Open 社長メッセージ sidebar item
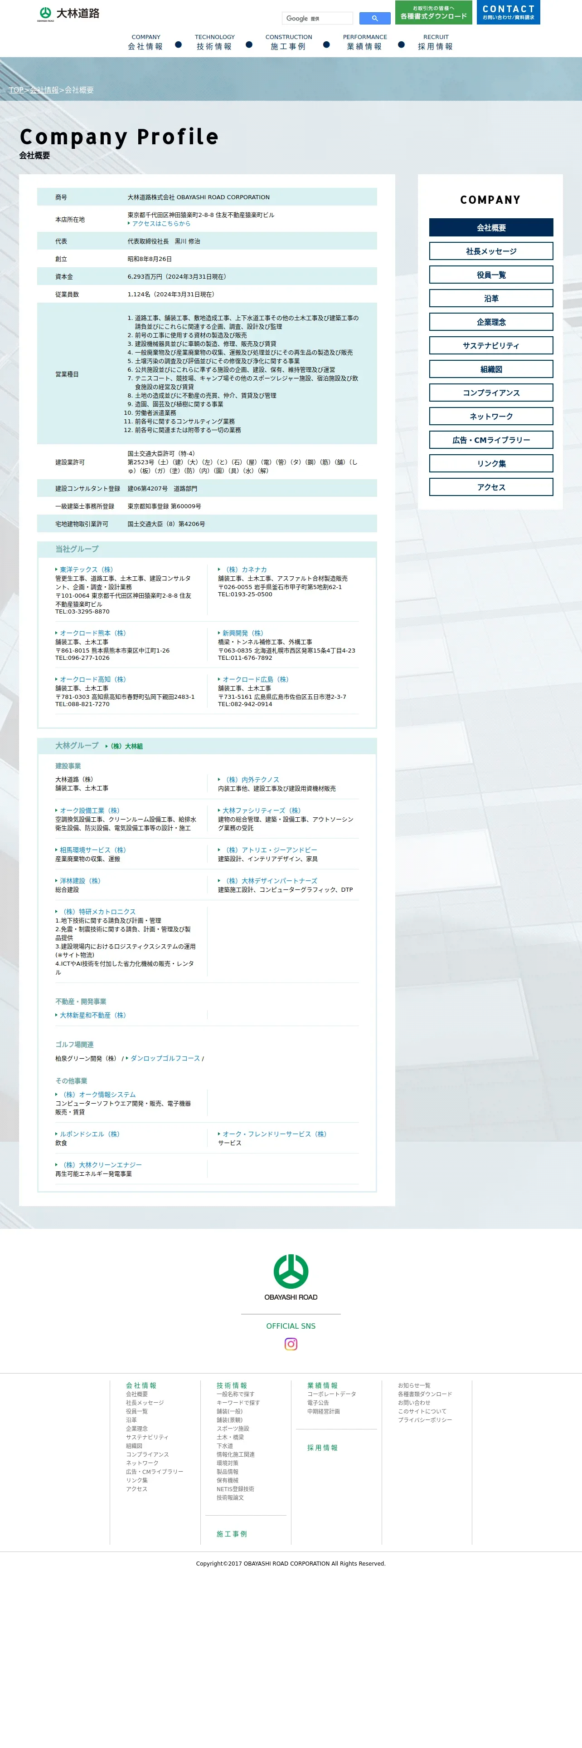Image resolution: width=582 pixels, height=1748 pixels. click(x=491, y=251)
